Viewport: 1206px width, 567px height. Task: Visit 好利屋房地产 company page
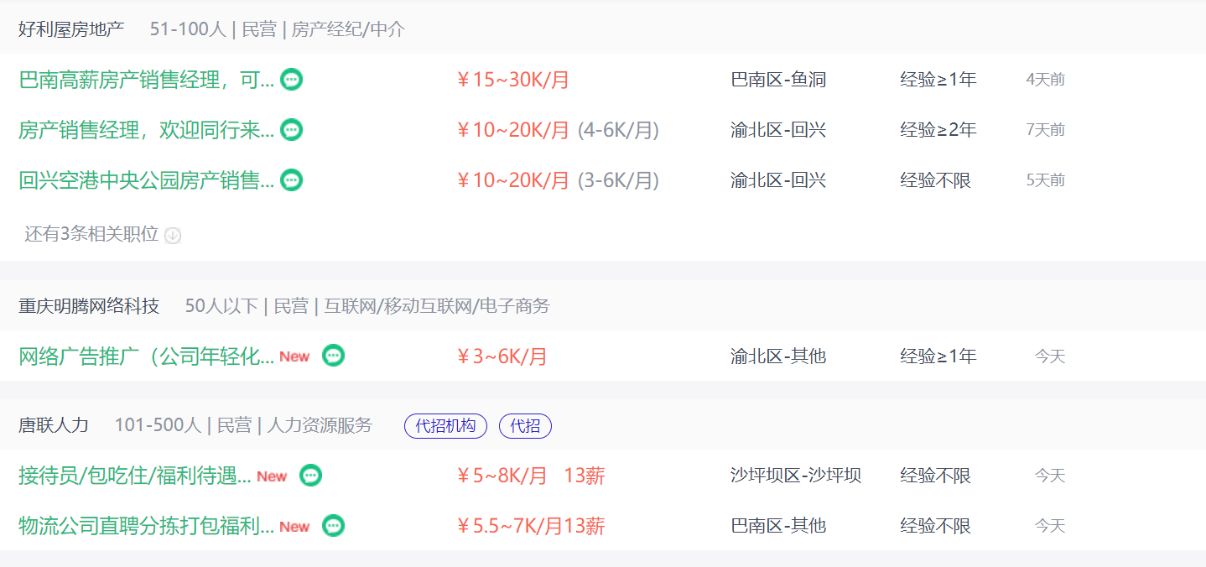tap(71, 29)
